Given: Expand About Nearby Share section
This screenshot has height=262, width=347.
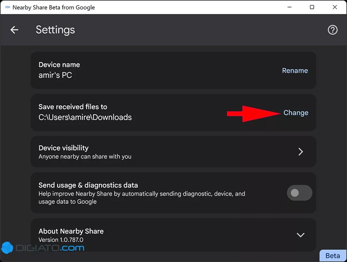Looking at the screenshot, I should click(300, 235).
